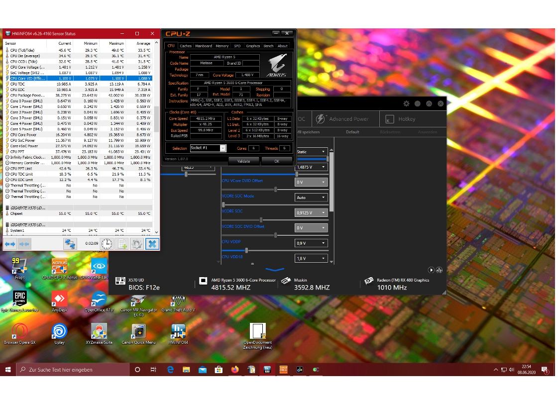
Task: Click Advanced Power lightning bolt icon
Action: click(x=320, y=119)
